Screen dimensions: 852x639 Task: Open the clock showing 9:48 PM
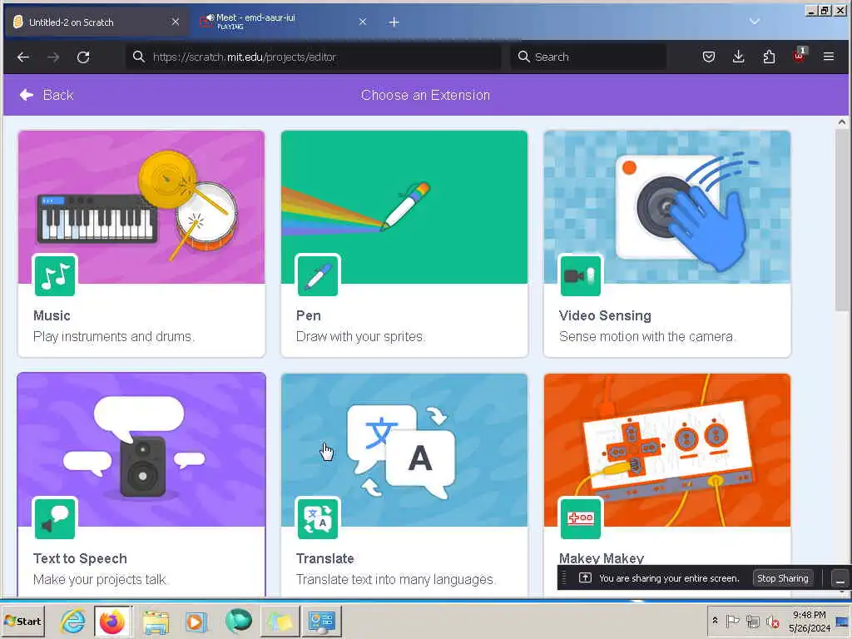pyautogui.click(x=810, y=621)
